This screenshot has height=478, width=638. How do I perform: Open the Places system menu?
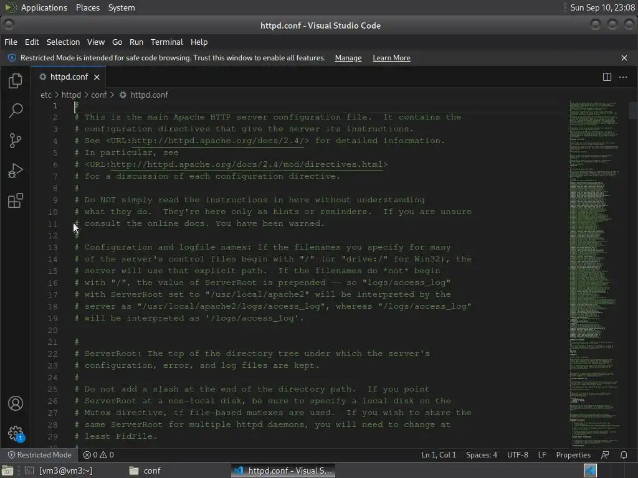pos(87,7)
